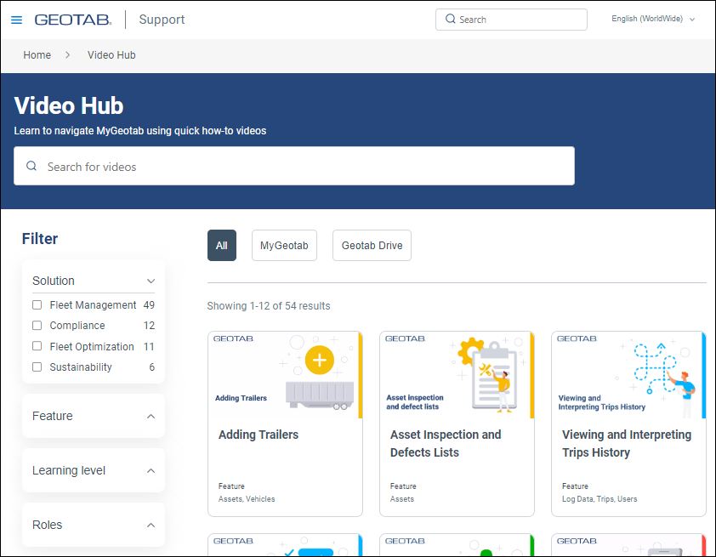Click the Viewing and Interpreting Trips History thumbnail
Screen dimensions: 716x557
coord(628,375)
